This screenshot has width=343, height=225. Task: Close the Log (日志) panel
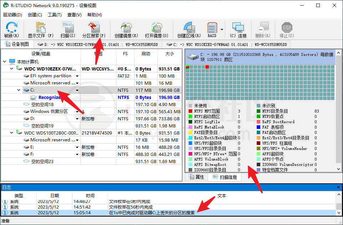338,187
